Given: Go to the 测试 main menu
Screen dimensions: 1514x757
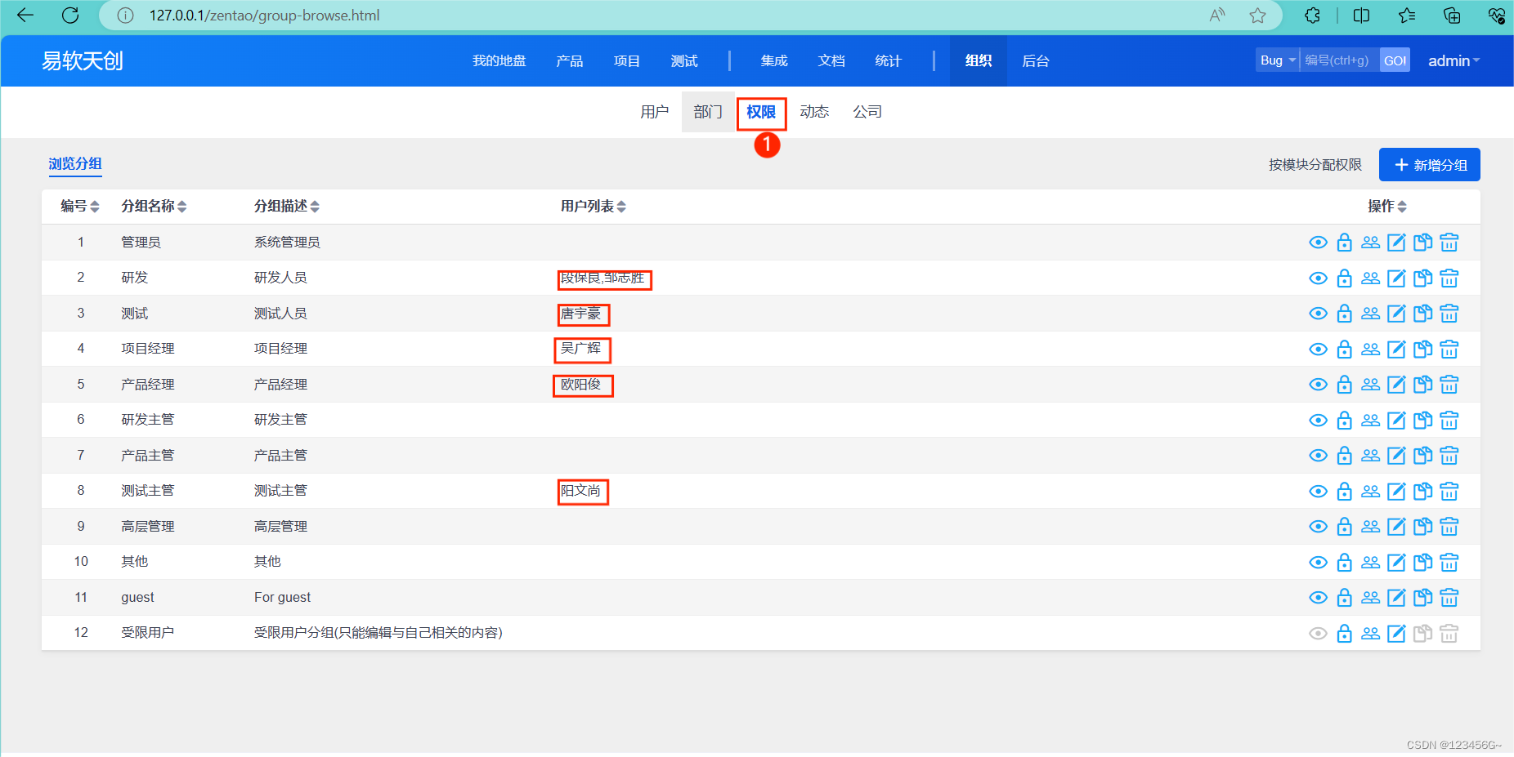Looking at the screenshot, I should point(683,61).
